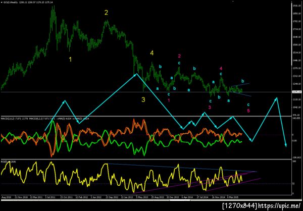Select the yellow wave label 3
Screen dimensions: 303x211
tap(143, 100)
